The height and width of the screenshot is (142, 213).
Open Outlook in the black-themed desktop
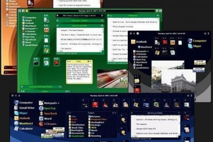pos(139,42)
